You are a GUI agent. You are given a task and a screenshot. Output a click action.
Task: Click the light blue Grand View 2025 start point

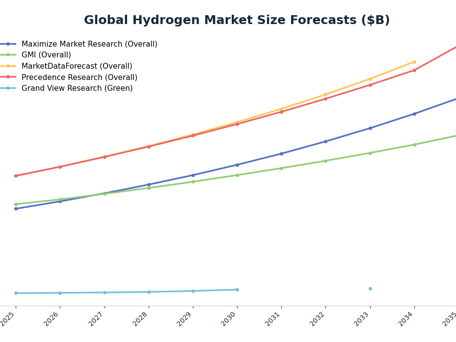point(16,293)
